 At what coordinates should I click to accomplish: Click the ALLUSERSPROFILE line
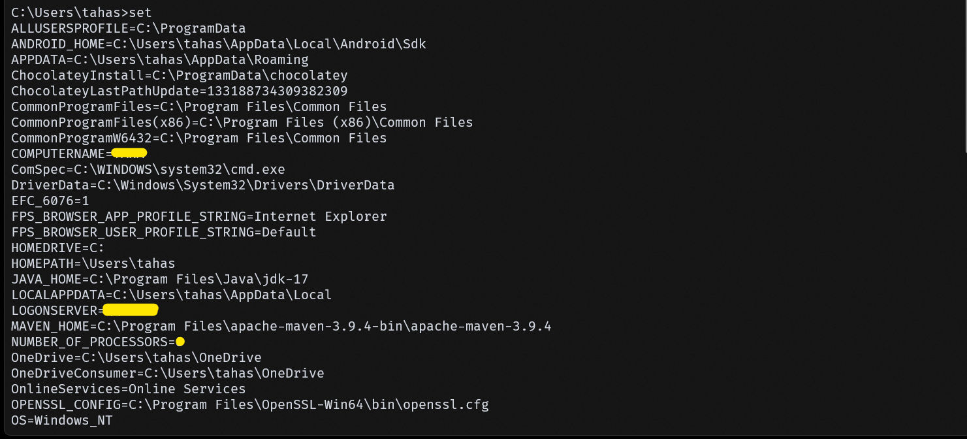pyautogui.click(x=128, y=28)
